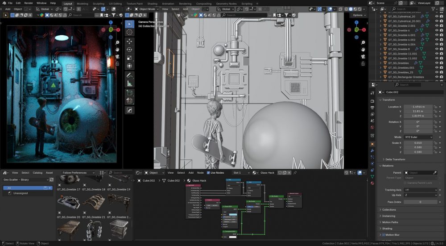Screen dimensions: 446x246
Task: Open the Slot 1 material dropdown
Action: pyautogui.click(x=241, y=172)
